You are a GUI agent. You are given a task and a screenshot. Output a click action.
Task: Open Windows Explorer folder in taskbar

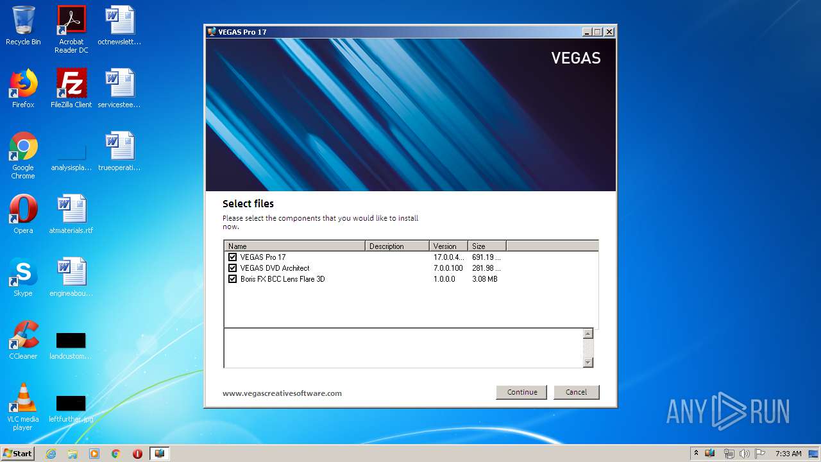click(x=72, y=454)
